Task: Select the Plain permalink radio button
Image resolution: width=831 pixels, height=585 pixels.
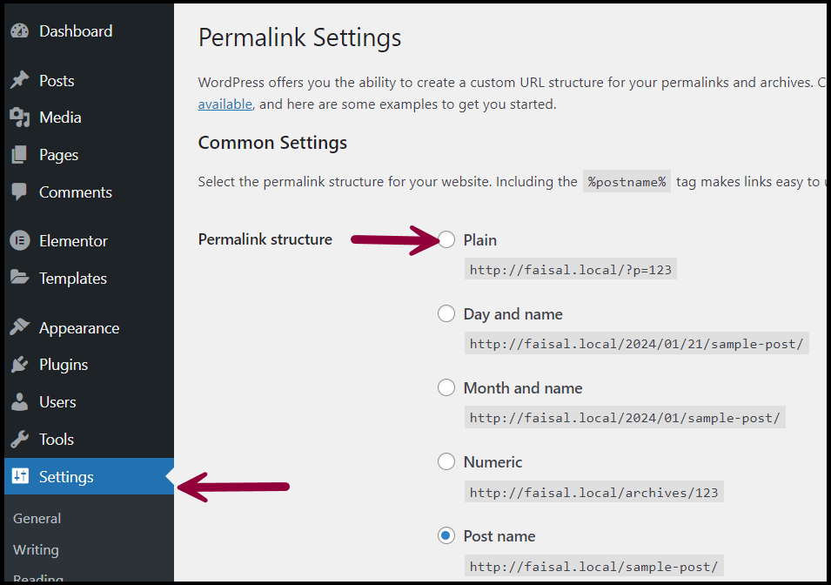Action: (446, 240)
